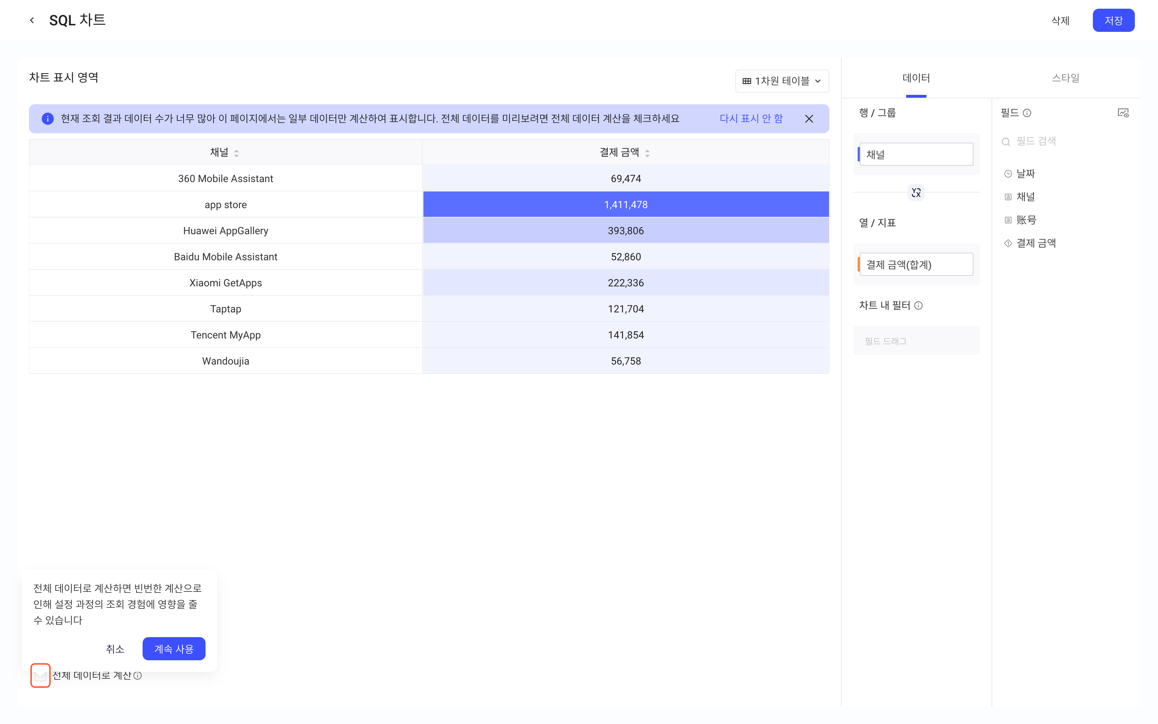Click the Wandoujia cell
This screenshot has width=1158, height=724.
pos(225,361)
